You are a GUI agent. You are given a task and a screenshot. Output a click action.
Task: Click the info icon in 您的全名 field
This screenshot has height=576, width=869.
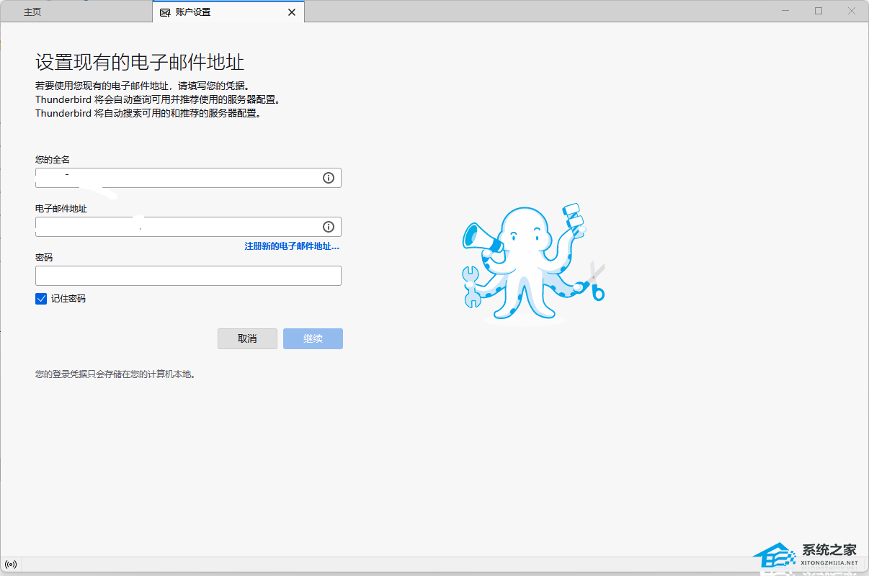[329, 178]
